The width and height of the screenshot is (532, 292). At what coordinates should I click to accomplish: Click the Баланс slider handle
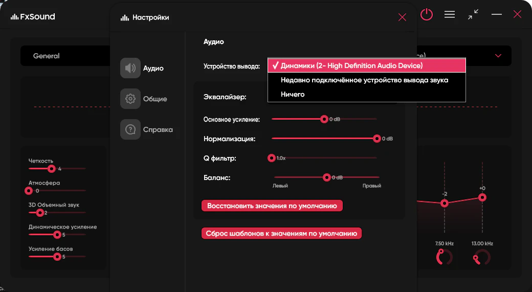pos(327,177)
